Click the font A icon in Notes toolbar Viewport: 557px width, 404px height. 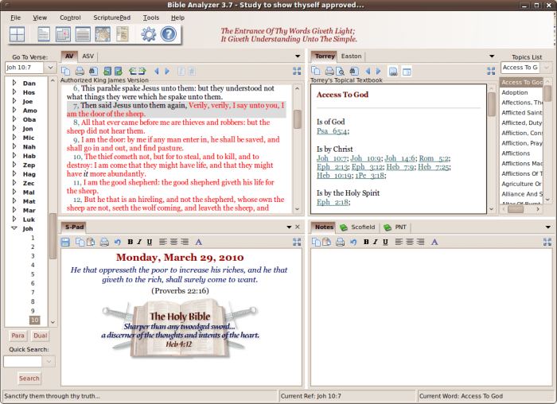[434, 242]
